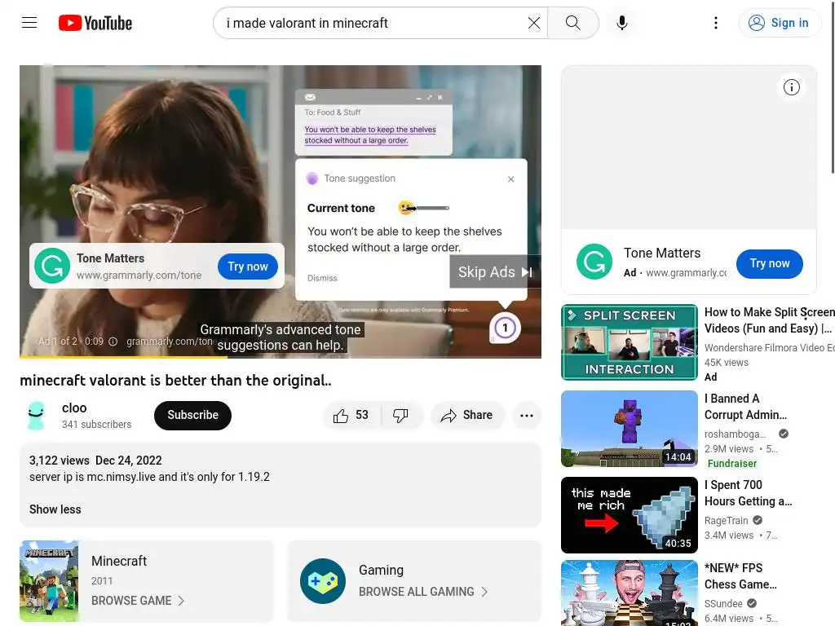835x626 pixels.
Task: Go to YouTube home via logo
Action: pyautogui.click(x=95, y=23)
